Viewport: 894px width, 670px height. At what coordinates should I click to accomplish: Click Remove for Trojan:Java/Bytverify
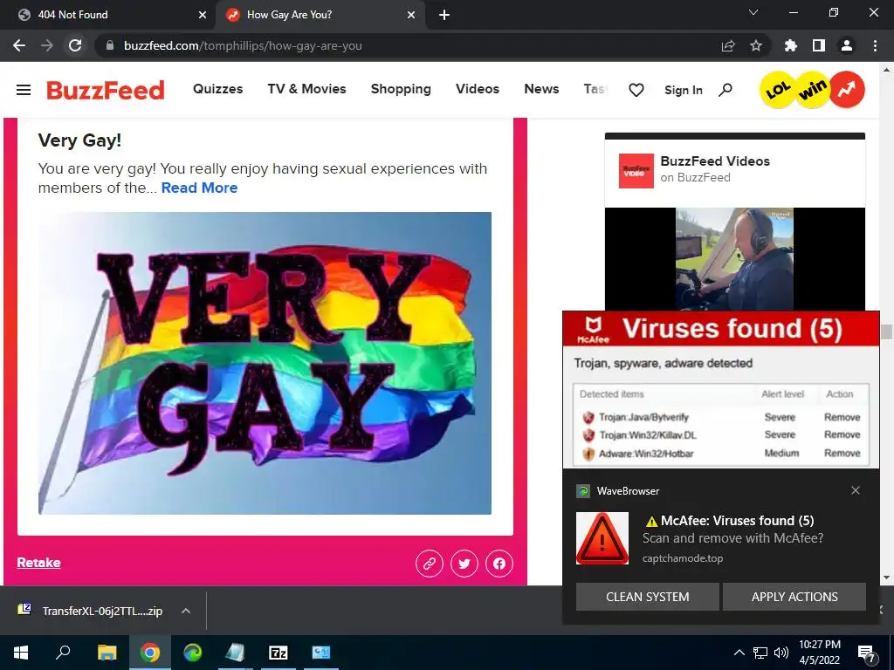pyautogui.click(x=842, y=417)
